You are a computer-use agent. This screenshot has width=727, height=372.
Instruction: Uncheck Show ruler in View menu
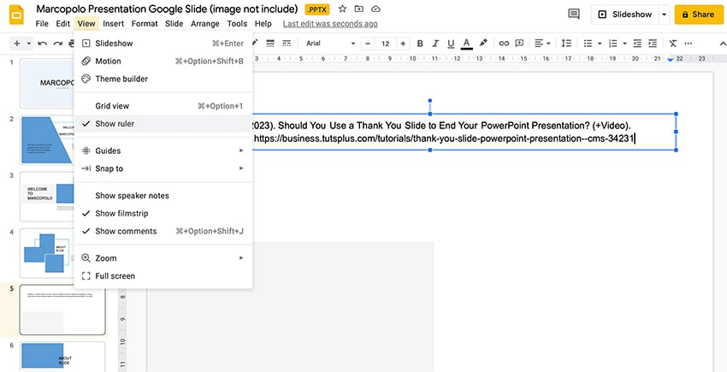point(115,124)
